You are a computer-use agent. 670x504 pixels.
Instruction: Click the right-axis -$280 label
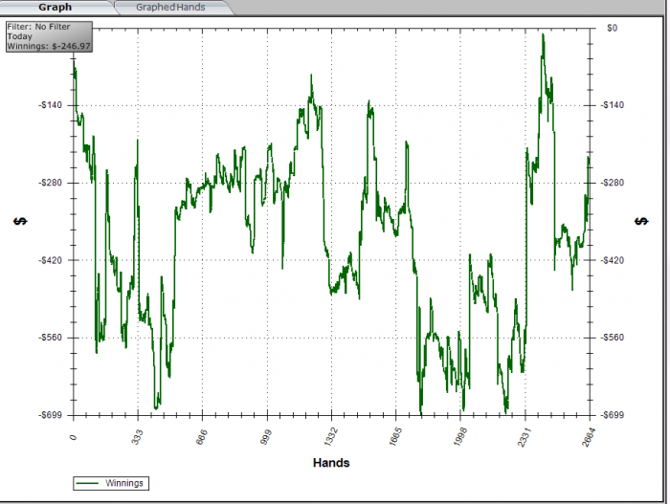coord(612,183)
